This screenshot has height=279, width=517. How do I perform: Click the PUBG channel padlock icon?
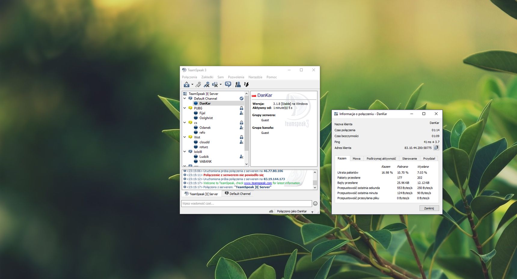[241, 108]
